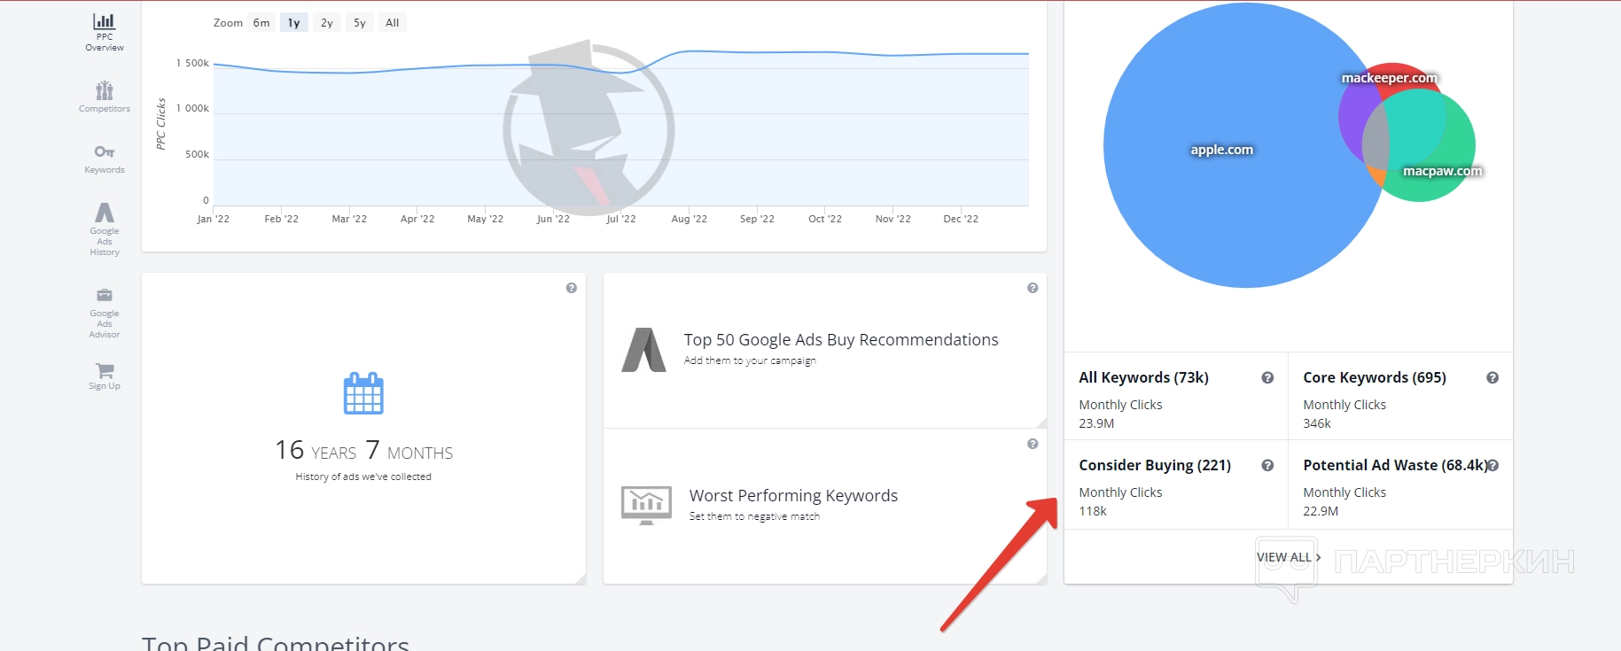Click the Top Paid Competitors heading
This screenshot has height=651, width=1621.
pyautogui.click(x=276, y=644)
